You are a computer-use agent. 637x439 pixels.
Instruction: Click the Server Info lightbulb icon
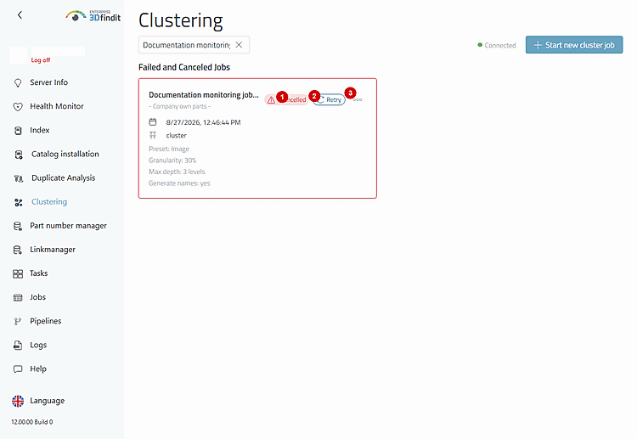coord(18,83)
